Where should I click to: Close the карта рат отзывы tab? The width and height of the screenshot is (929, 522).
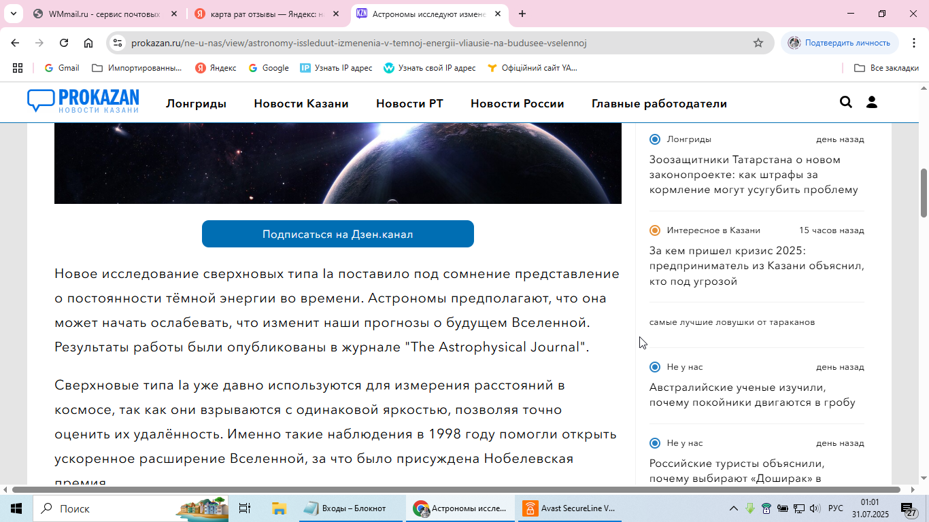click(x=336, y=14)
